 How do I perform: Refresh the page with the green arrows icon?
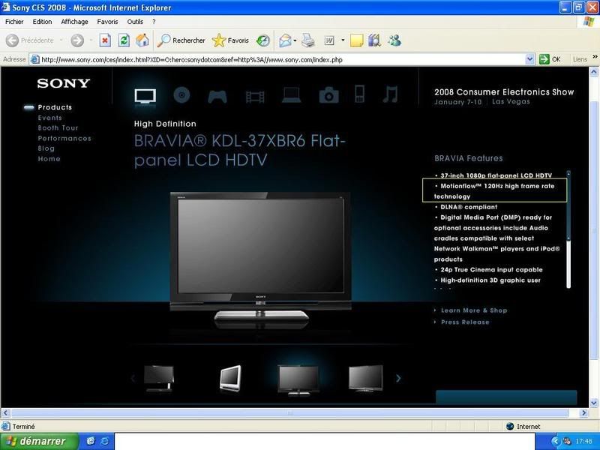[124, 40]
